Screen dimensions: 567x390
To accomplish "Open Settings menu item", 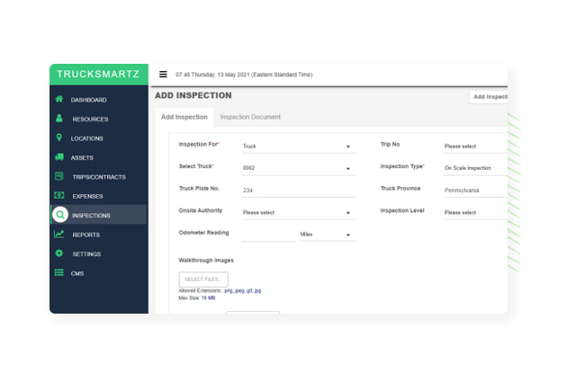I will click(86, 254).
